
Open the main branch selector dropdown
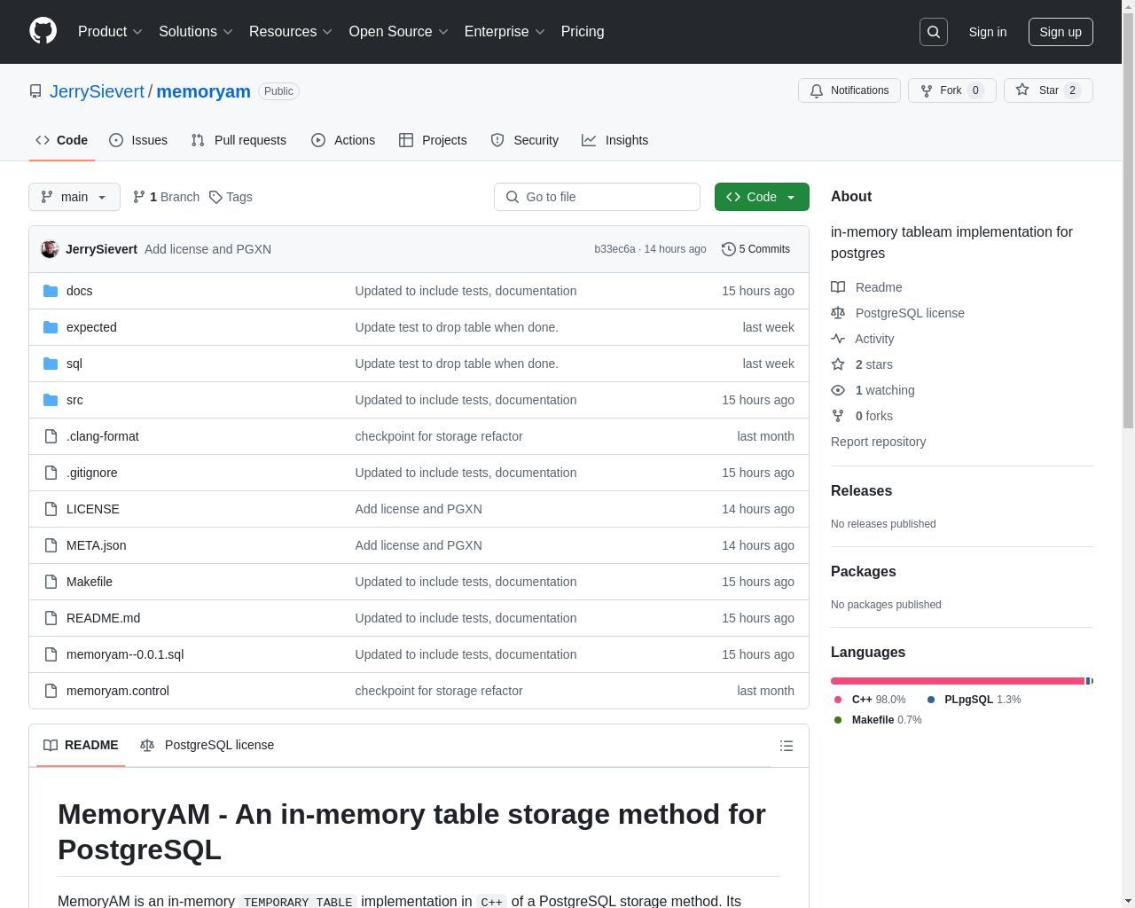(74, 197)
